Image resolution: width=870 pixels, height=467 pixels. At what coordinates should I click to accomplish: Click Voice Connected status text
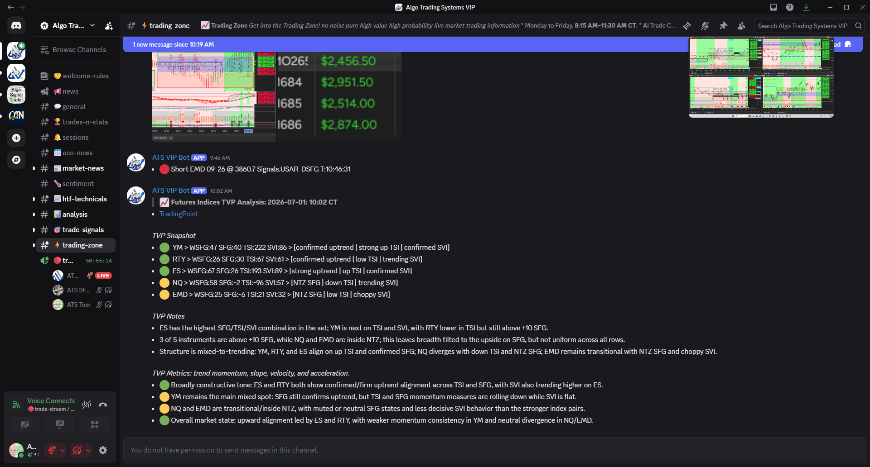[x=51, y=401]
